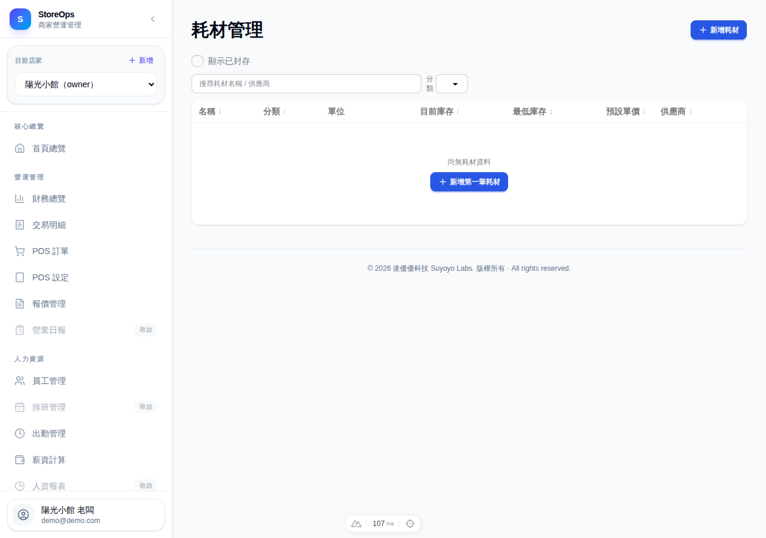This screenshot has width=766, height=538.
Task: Open the 分類 filter dropdown
Action: point(452,84)
